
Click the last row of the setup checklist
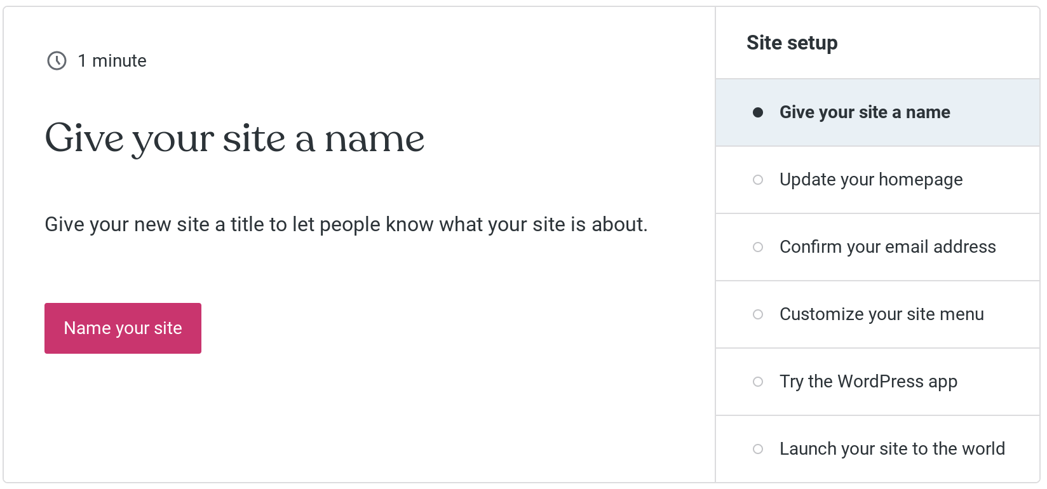pos(877,449)
